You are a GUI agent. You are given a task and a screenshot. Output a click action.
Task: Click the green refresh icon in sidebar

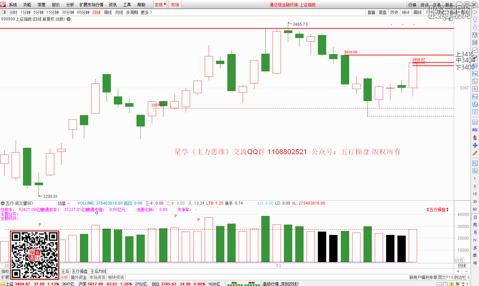pyautogui.click(x=475, y=171)
